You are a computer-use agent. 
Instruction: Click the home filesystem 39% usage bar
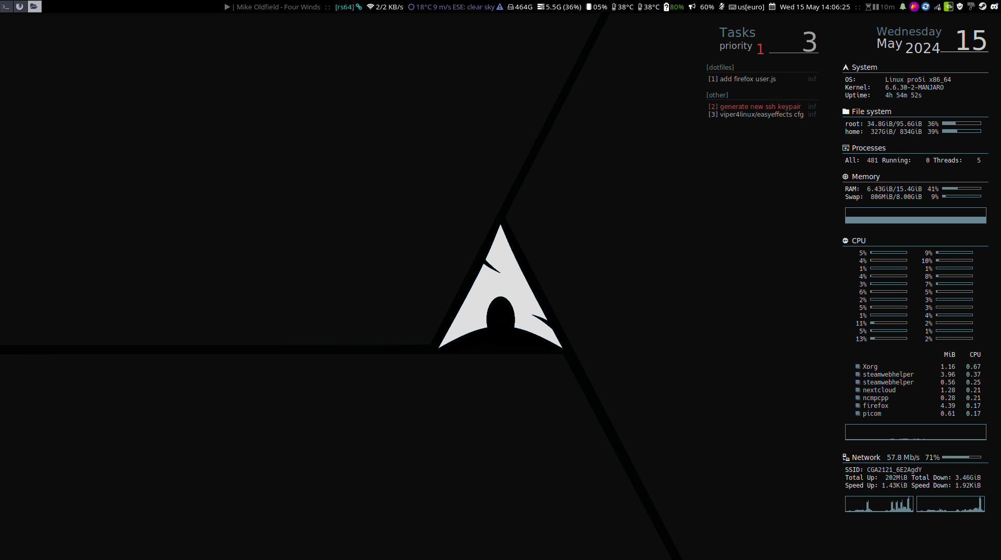pos(961,131)
